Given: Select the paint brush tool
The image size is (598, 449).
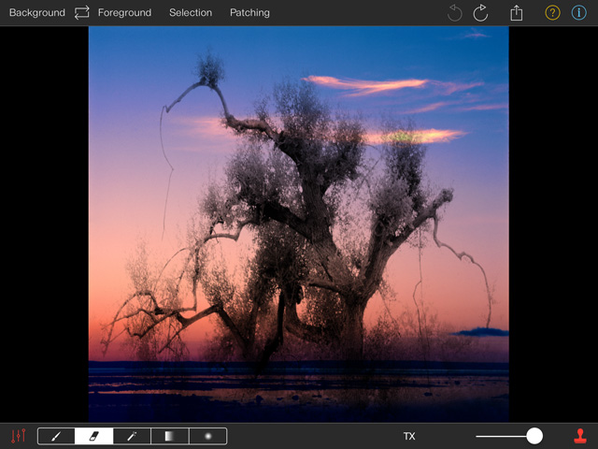Looking at the screenshot, I should point(56,436).
